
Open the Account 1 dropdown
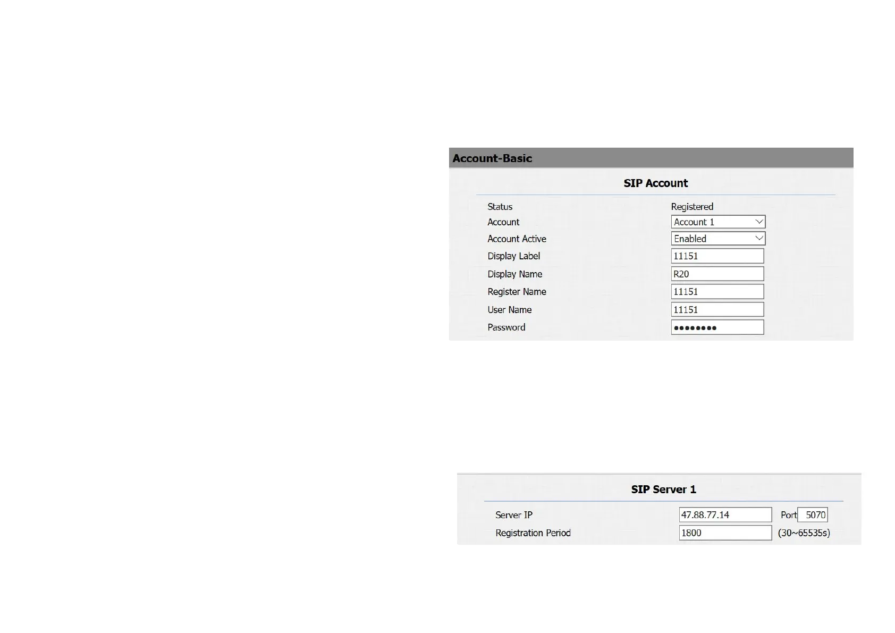[x=718, y=222]
